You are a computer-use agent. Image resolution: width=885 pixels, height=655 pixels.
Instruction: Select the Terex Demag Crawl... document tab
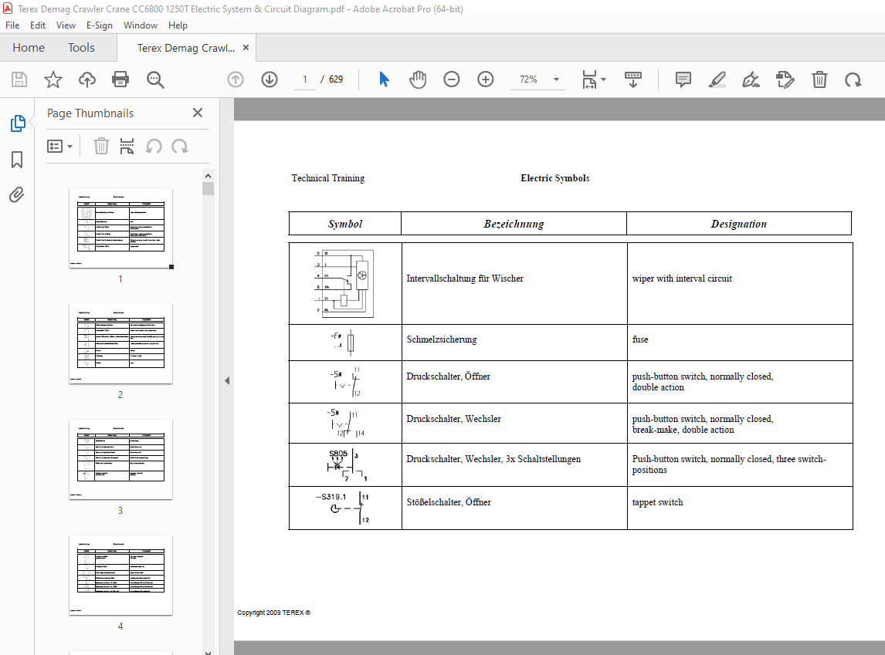coord(185,48)
